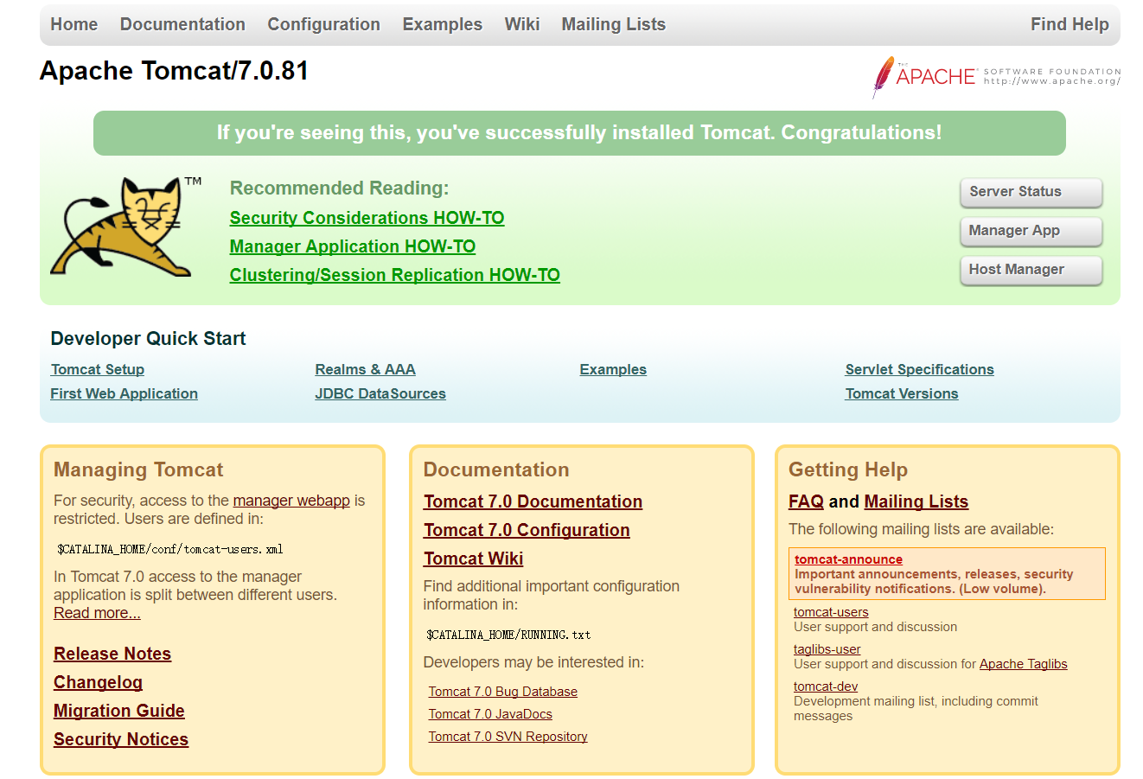Follow the Read more... link
Screen dimensions: 1143x779
[x=97, y=613]
